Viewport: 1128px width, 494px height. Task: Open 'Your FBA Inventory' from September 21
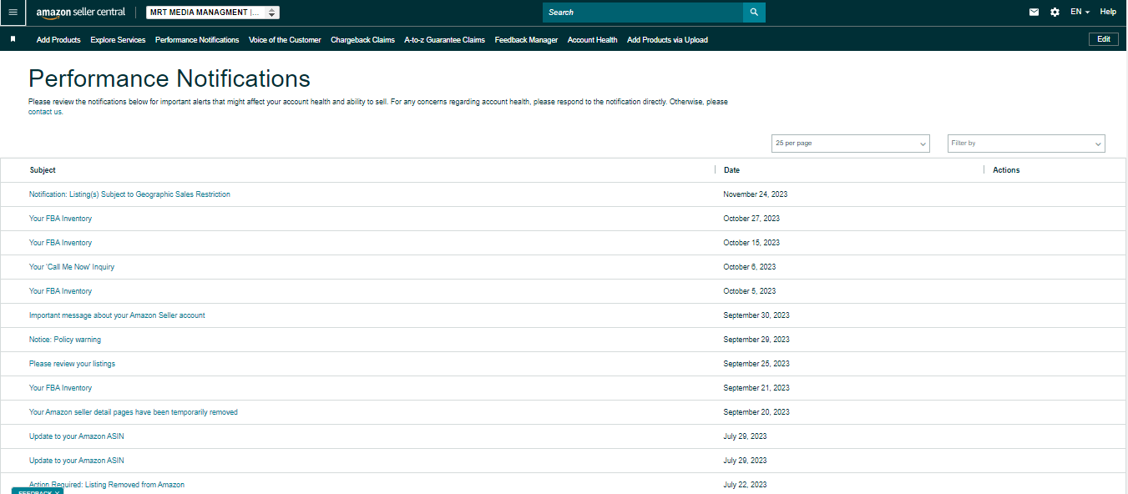[x=60, y=388]
